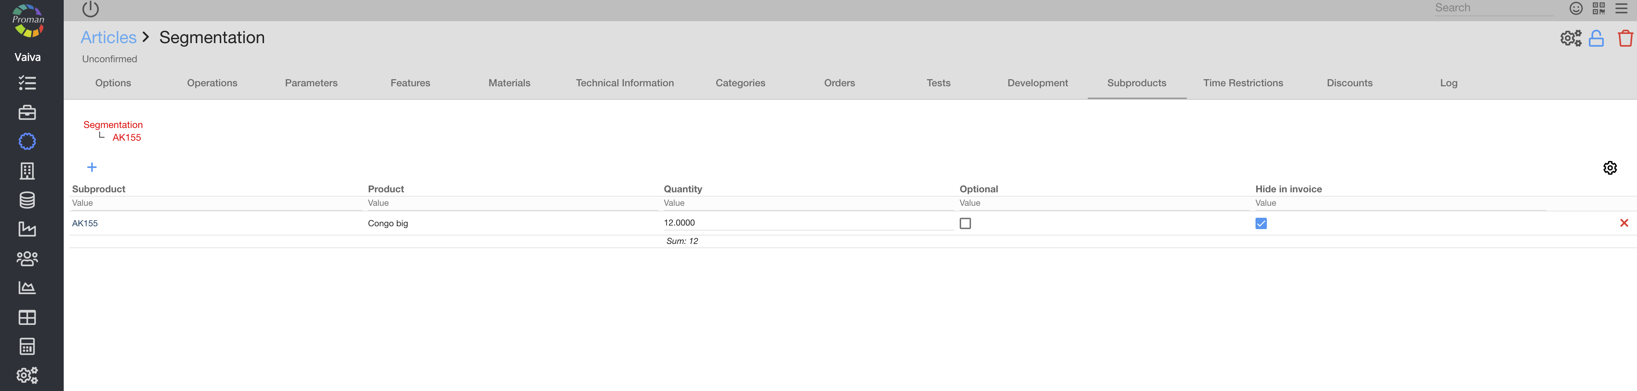Switch to the Time Restrictions tab
This screenshot has width=1637, height=391.
point(1242,83)
